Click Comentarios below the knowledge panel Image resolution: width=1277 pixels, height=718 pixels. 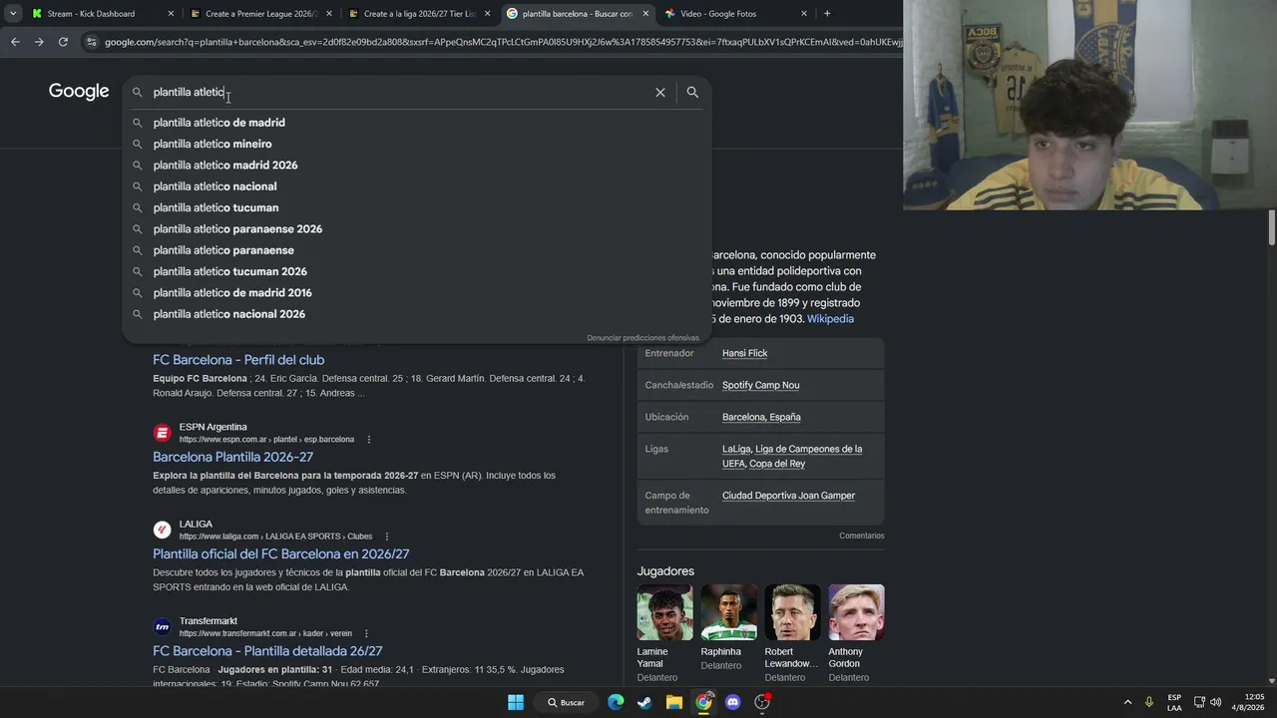[861, 536]
